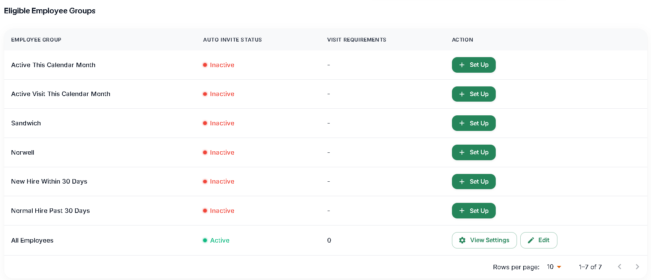651x280 pixels.
Task: Click the Employee Group column header
Action: pyautogui.click(x=36, y=40)
